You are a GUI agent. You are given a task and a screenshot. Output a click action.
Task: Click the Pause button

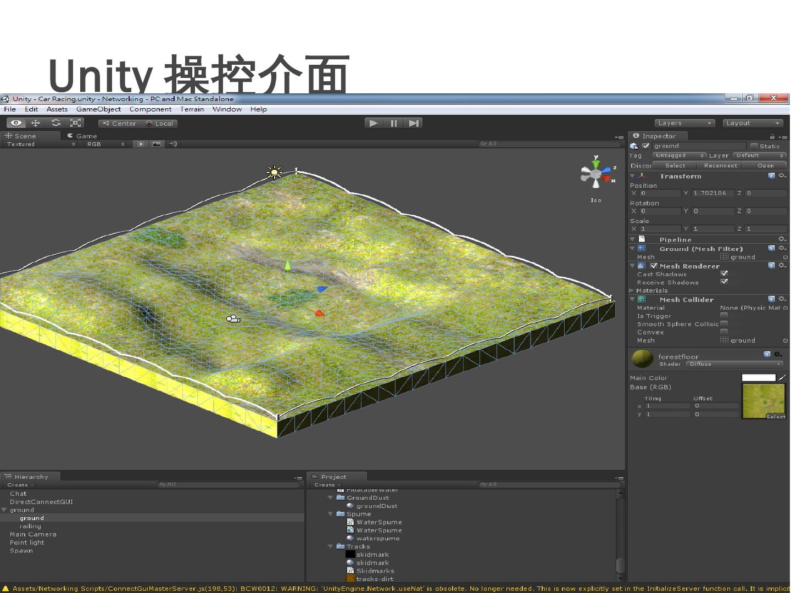[393, 123]
